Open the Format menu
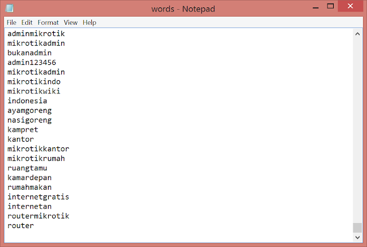Image resolution: width=367 pixels, height=247 pixels. tap(48, 22)
